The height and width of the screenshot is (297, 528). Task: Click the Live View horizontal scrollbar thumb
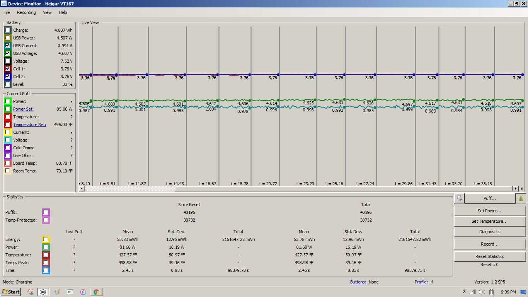click(x=129, y=189)
